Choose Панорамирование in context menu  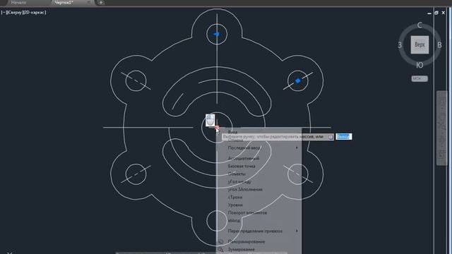[246, 241]
